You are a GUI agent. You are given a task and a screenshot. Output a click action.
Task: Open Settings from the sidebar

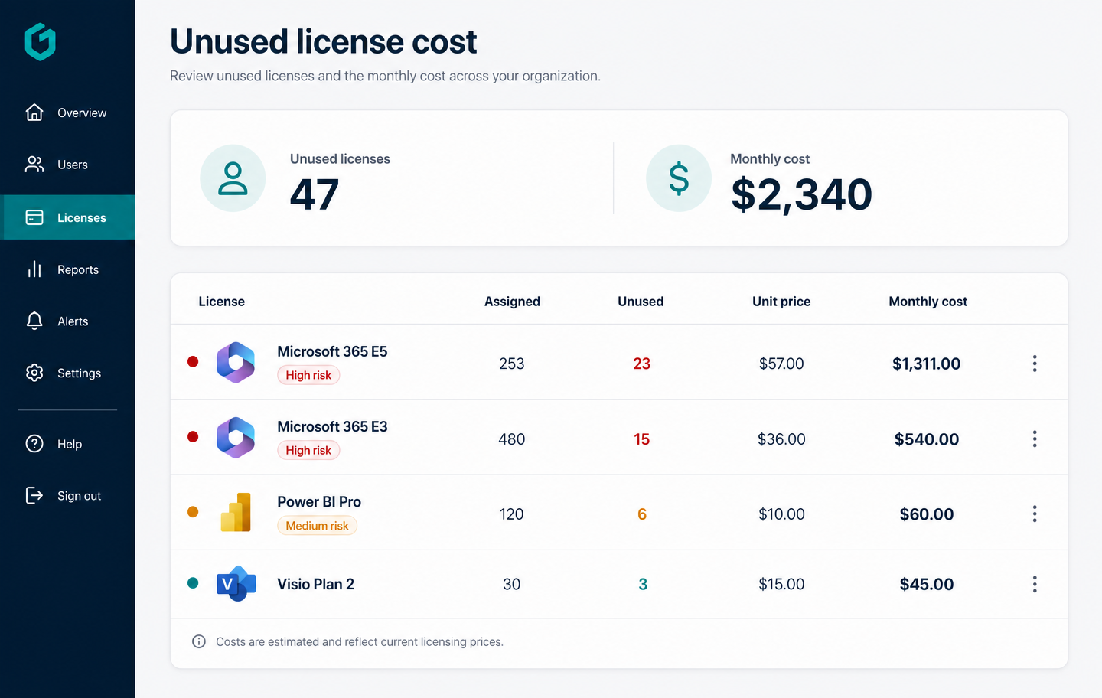coord(67,373)
